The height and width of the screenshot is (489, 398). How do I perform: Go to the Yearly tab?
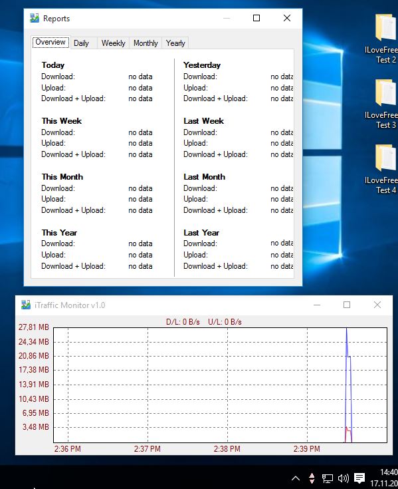175,43
